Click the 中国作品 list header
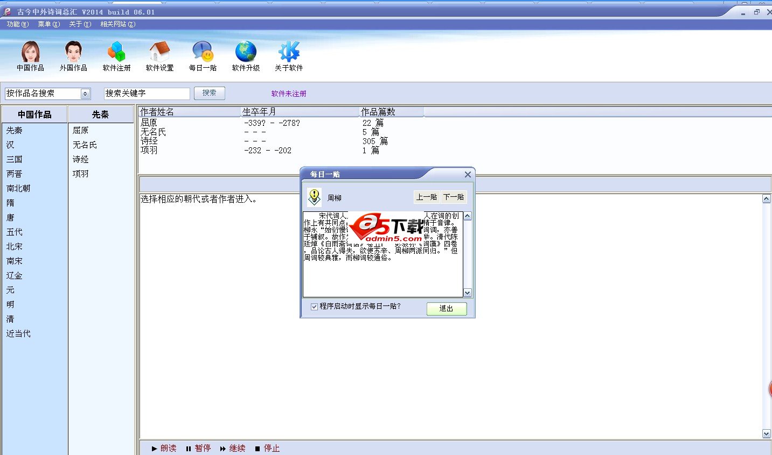The width and height of the screenshot is (772, 455). tap(34, 115)
